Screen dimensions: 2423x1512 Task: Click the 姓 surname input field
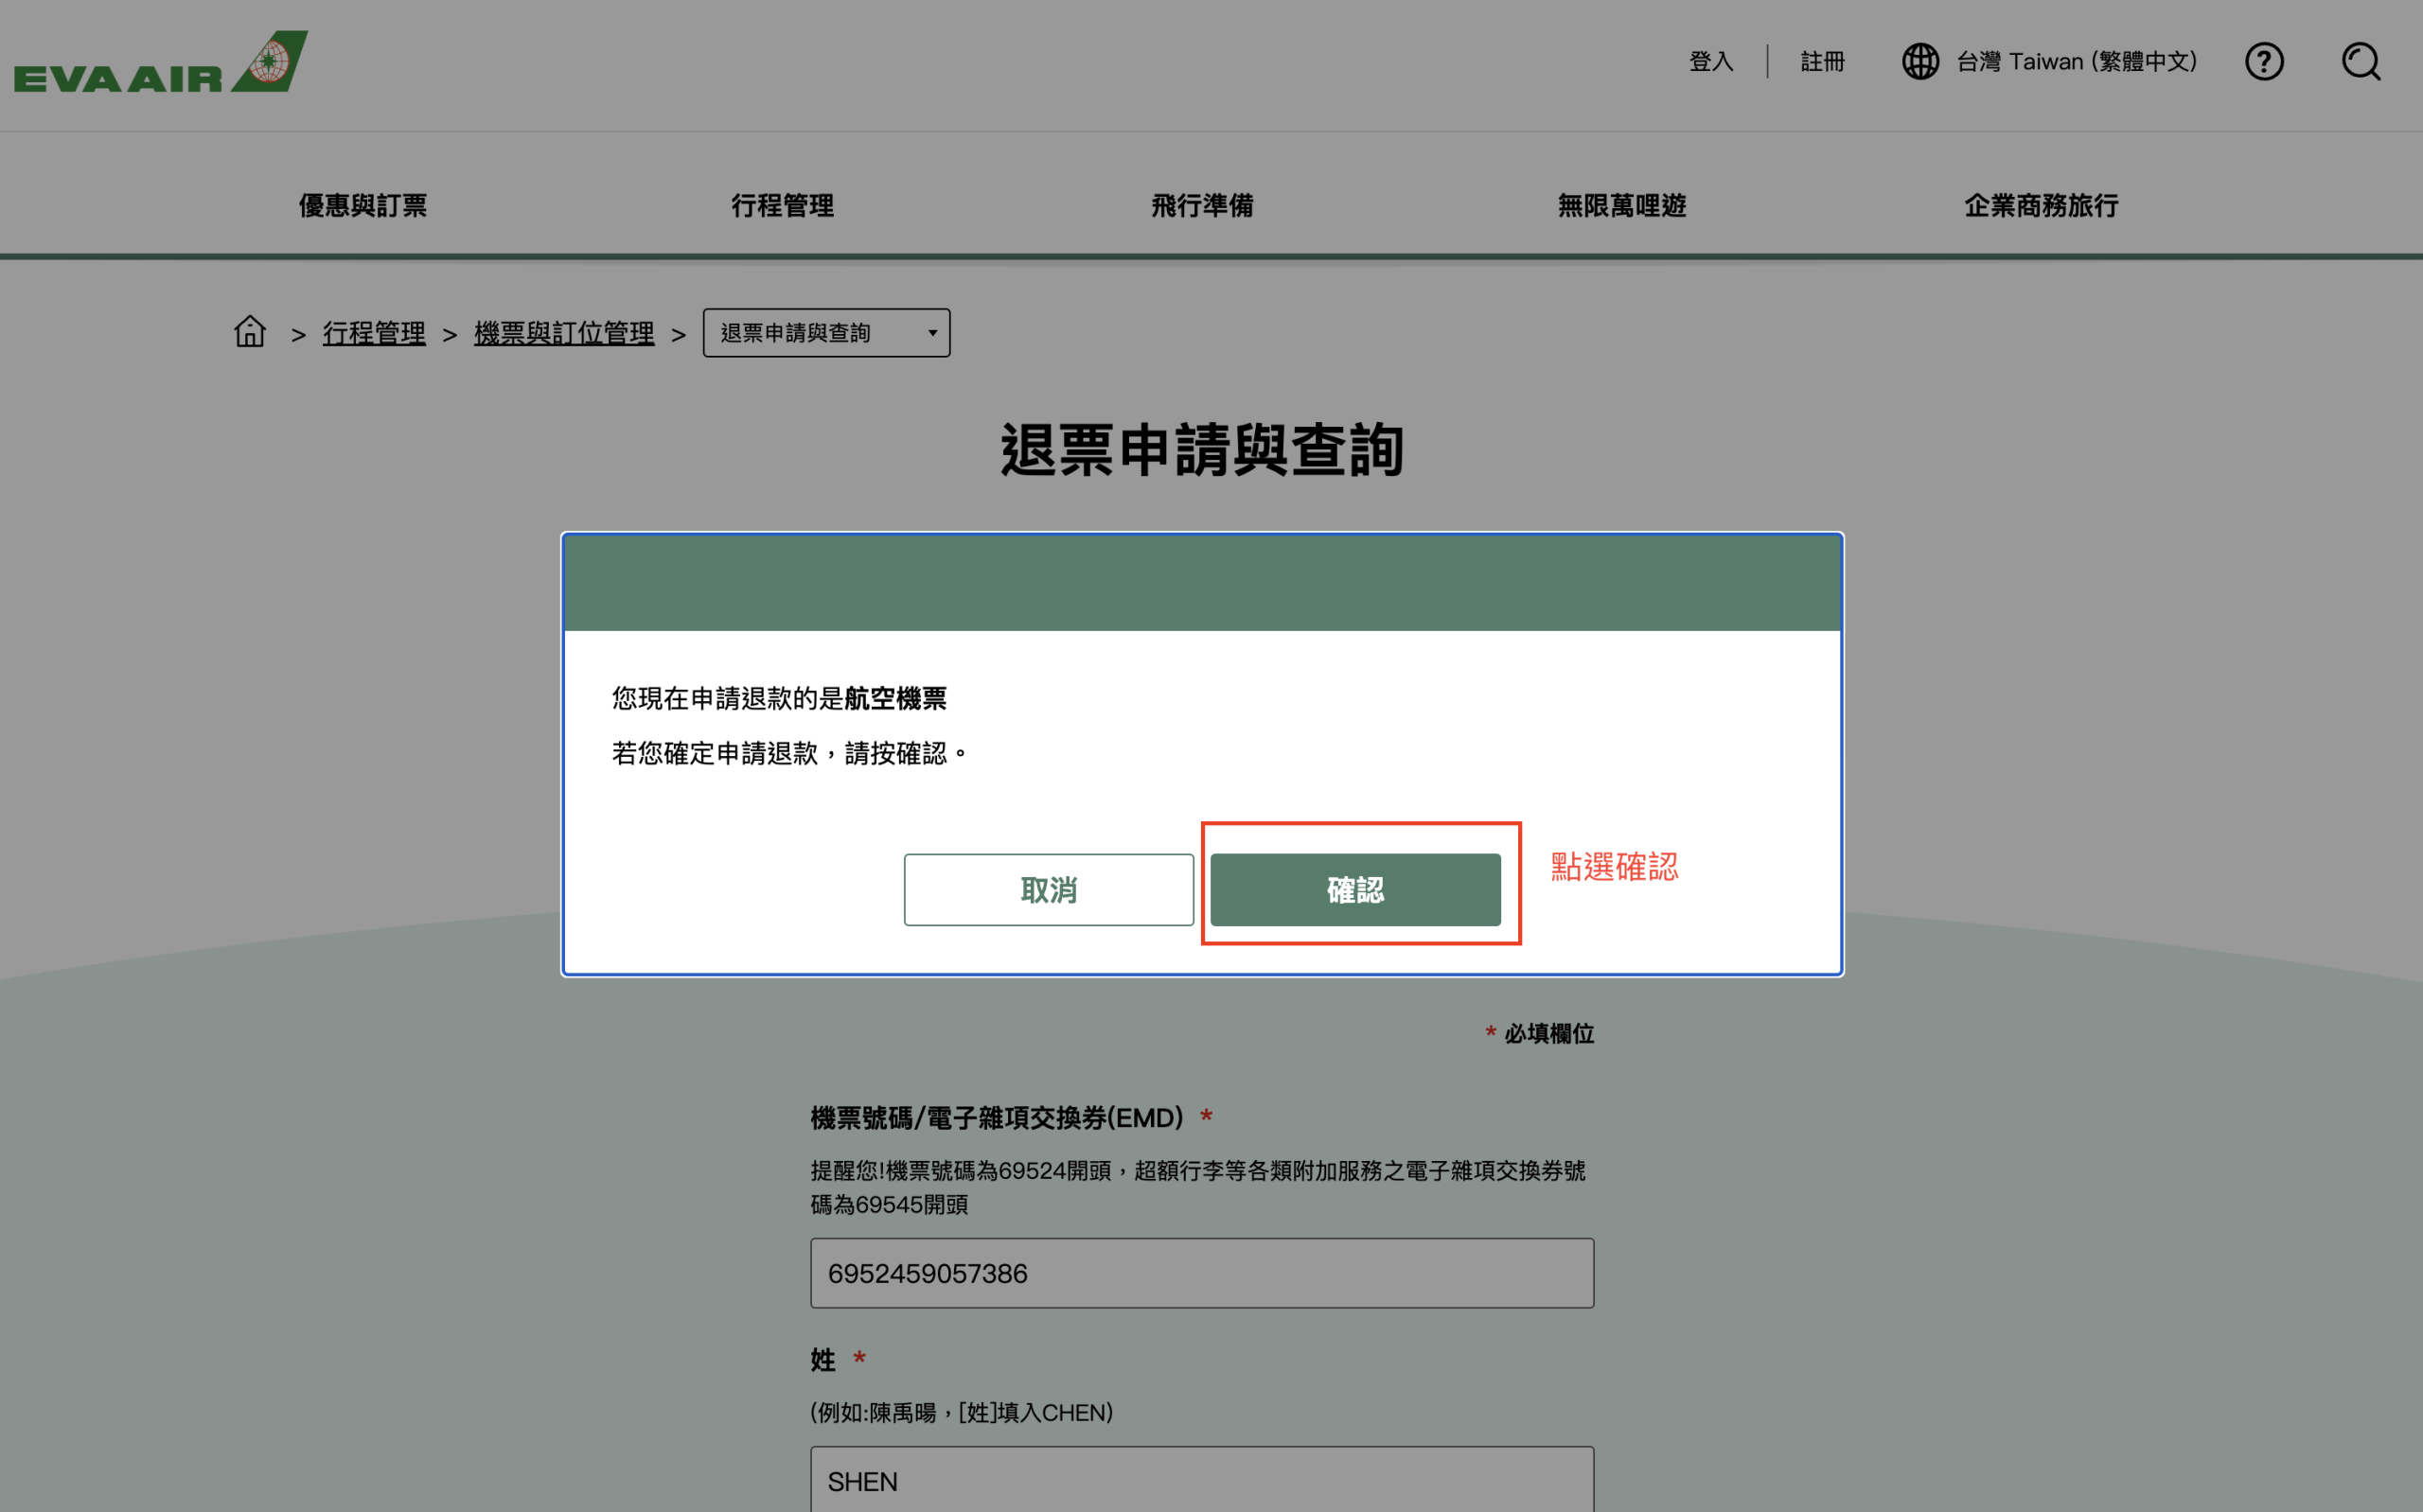pyautogui.click(x=1201, y=1480)
